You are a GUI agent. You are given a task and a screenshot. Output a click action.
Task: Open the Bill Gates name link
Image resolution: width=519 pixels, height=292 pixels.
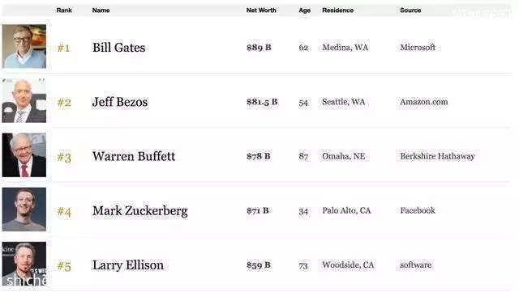(x=119, y=48)
